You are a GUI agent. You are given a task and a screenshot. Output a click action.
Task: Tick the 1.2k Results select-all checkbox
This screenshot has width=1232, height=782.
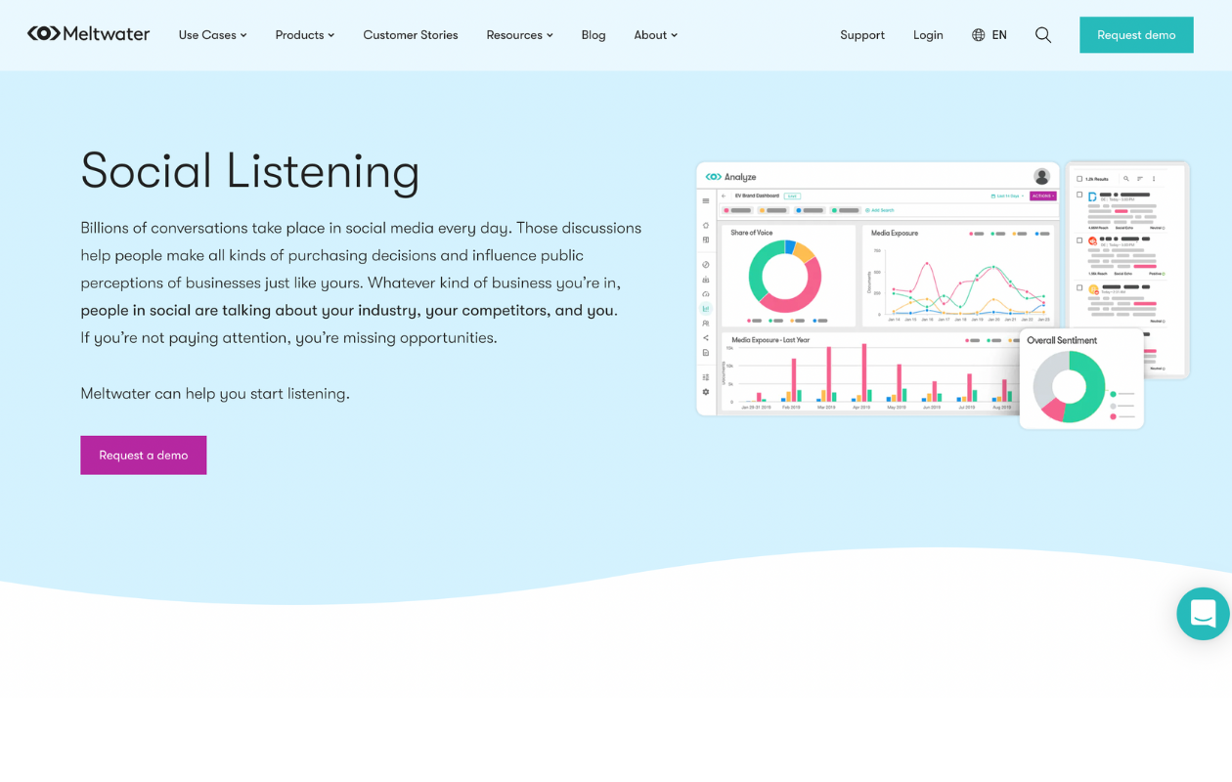point(1079,179)
